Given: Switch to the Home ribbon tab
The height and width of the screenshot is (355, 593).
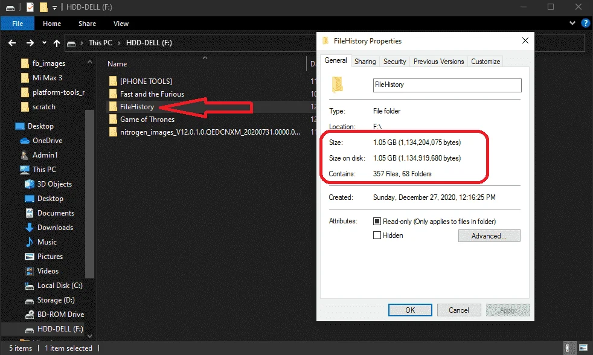Looking at the screenshot, I should (52, 24).
